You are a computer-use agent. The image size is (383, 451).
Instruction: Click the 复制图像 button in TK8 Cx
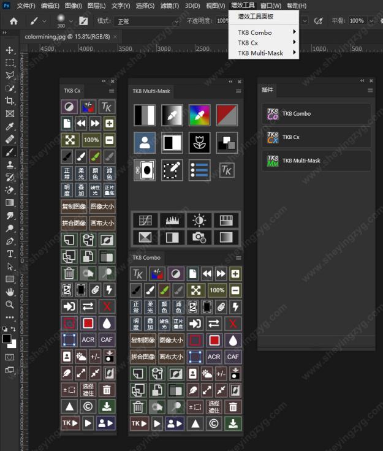tap(74, 207)
